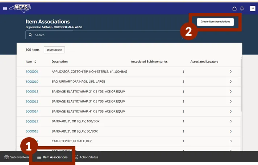Type in the Search field
Screen dimensions: 258x165
[105, 35]
